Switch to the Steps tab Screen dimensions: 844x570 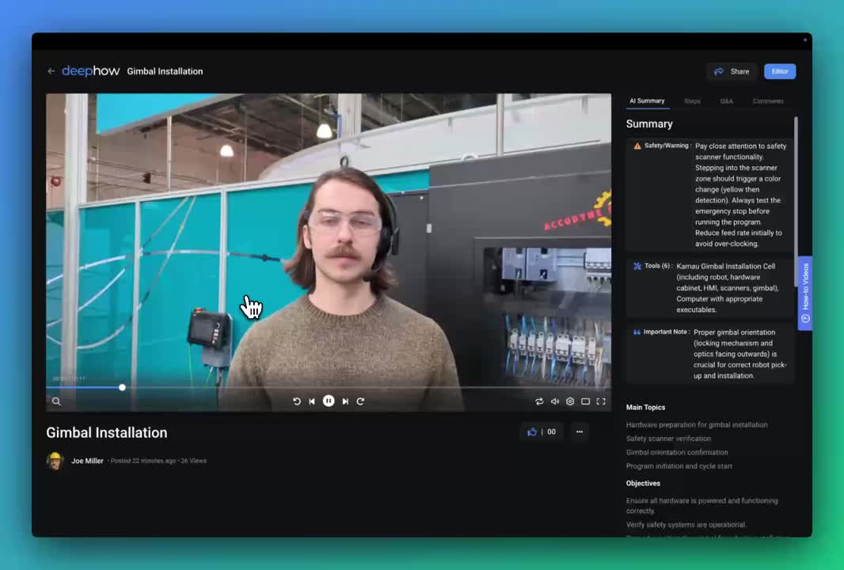tap(692, 101)
